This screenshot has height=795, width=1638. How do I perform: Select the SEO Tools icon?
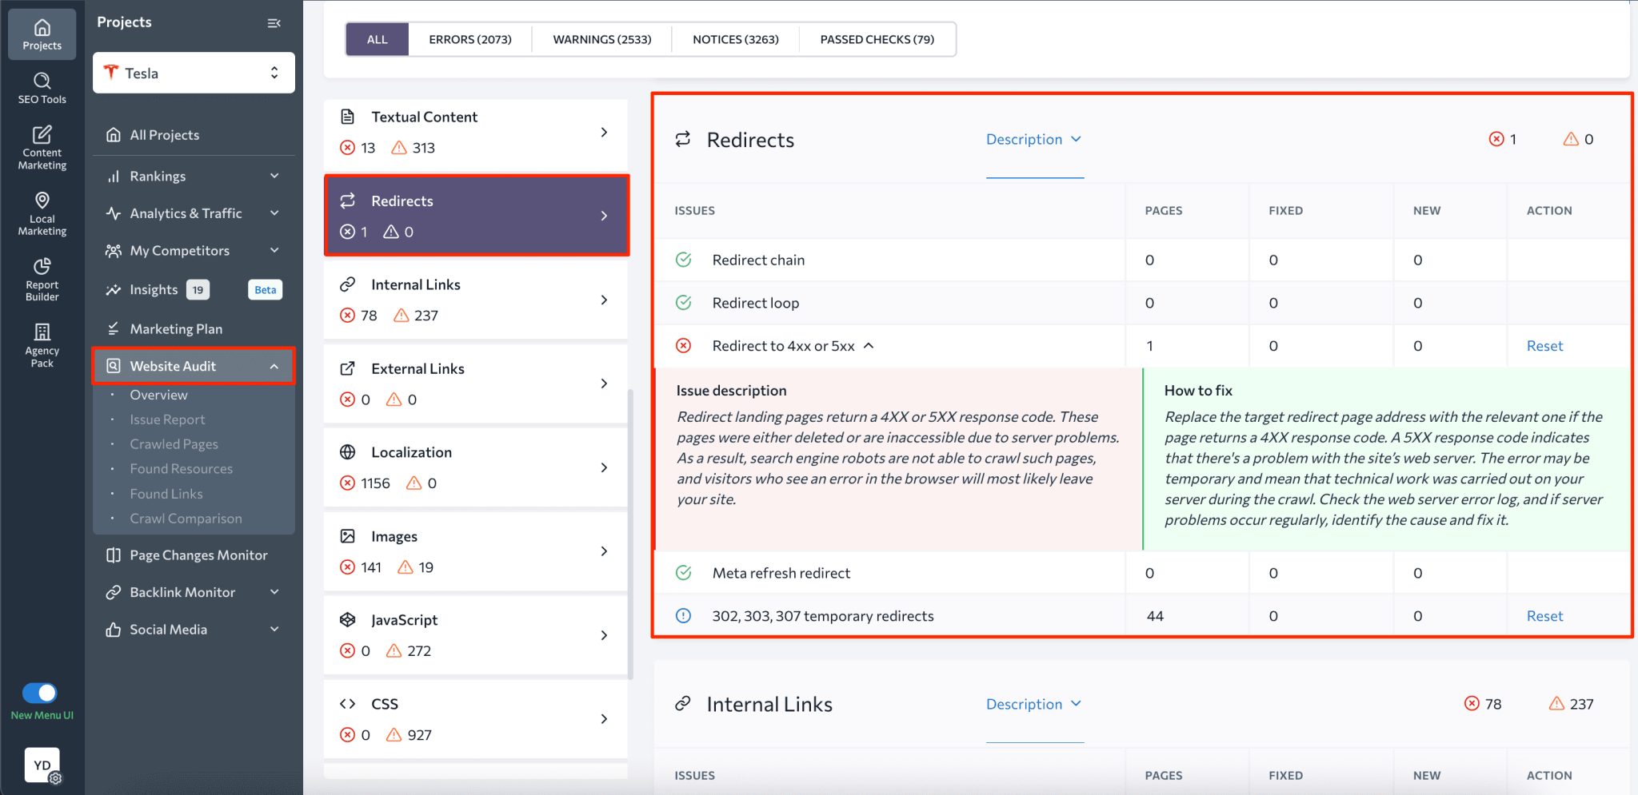[x=42, y=88]
